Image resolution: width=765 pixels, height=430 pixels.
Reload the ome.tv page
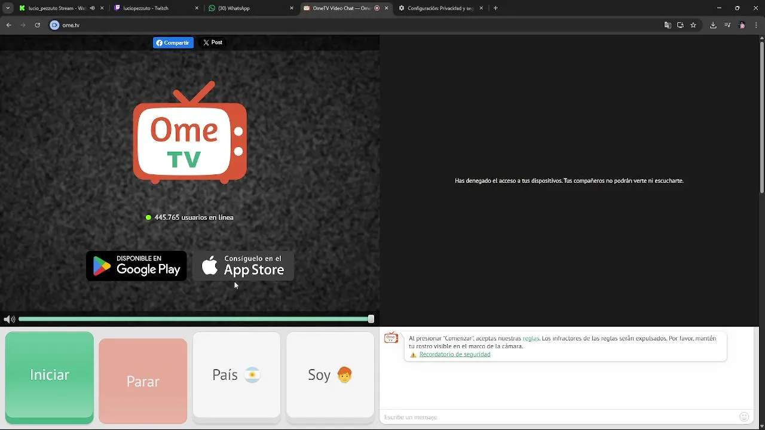pyautogui.click(x=37, y=25)
